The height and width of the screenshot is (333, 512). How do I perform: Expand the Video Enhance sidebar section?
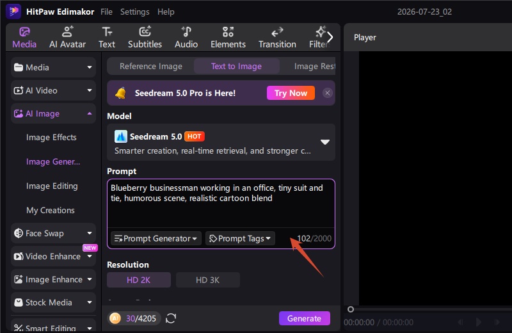tap(53, 256)
